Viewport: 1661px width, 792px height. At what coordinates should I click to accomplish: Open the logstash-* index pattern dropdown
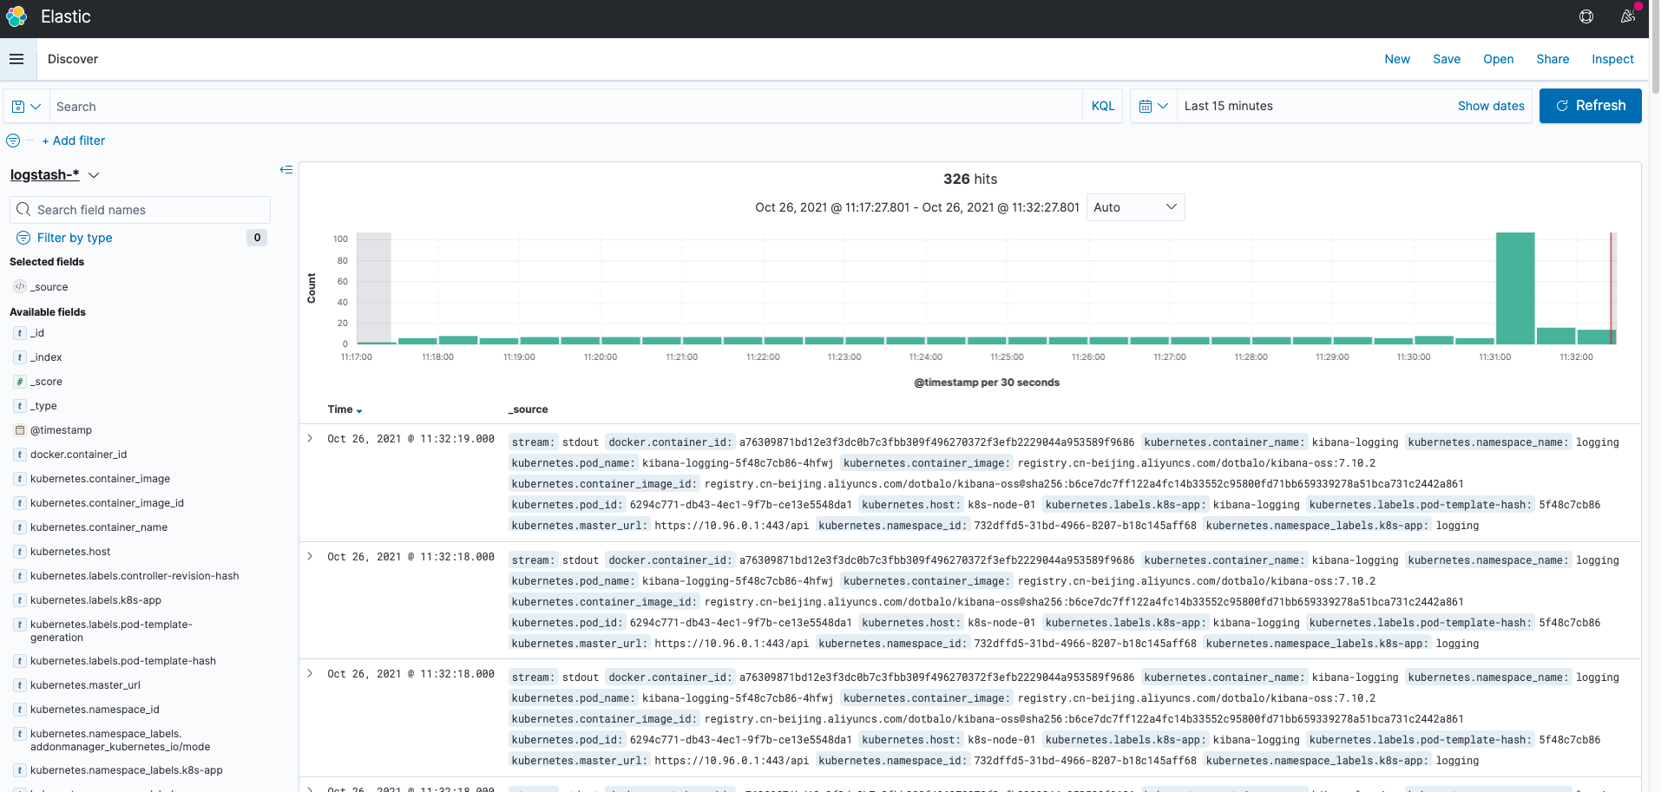(55, 174)
